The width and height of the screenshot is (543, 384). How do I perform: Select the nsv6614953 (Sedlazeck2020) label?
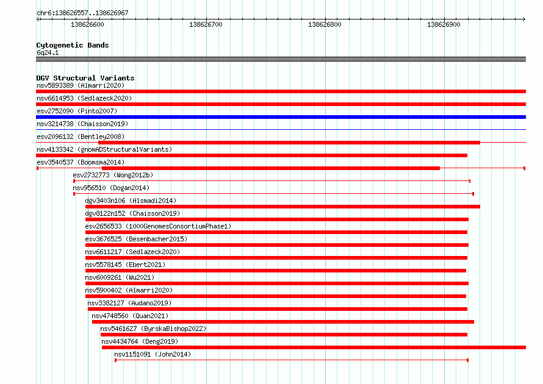click(x=84, y=98)
